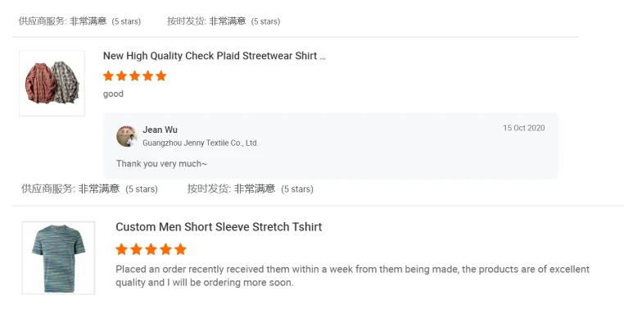Click third star of Stretch Tshirt rating
This screenshot has height=332, width=624.
pyautogui.click(x=151, y=249)
